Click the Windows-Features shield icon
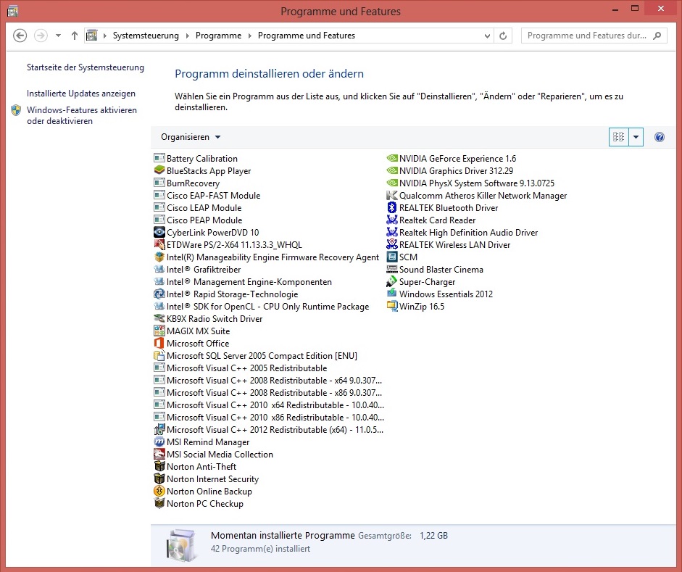The width and height of the screenshot is (682, 572). 16,110
